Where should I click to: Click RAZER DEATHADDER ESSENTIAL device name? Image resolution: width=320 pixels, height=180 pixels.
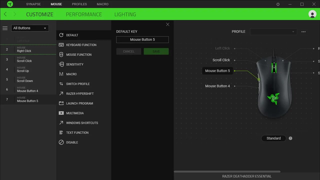click(x=247, y=176)
